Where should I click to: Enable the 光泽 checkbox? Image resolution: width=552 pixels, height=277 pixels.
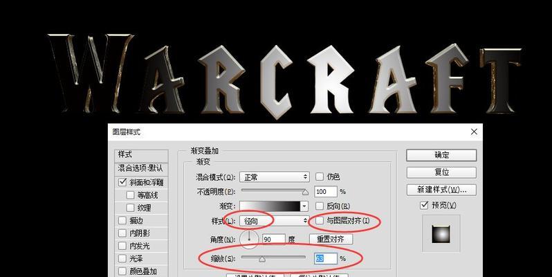coord(122,258)
